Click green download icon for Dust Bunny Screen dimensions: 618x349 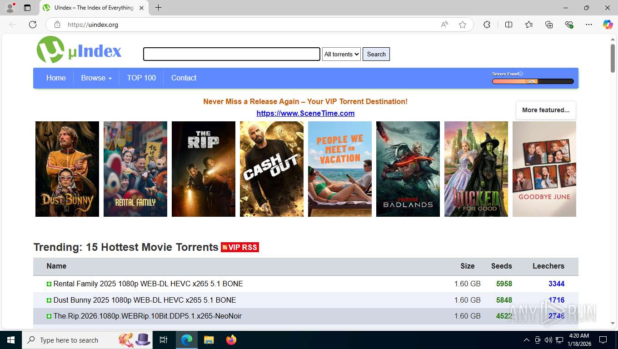tap(49, 300)
